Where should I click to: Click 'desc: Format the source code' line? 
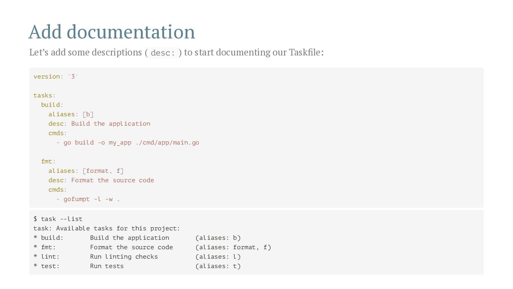101,180
